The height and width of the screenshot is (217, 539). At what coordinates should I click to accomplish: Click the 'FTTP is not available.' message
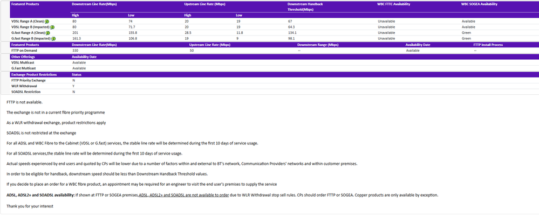tap(24, 102)
